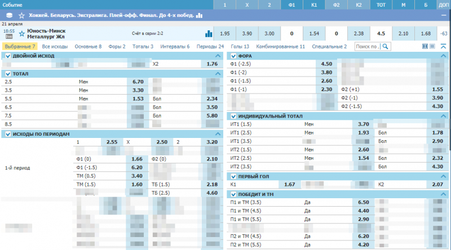Click the hockey puck sport icon
451x250 pixels.
(9, 15)
